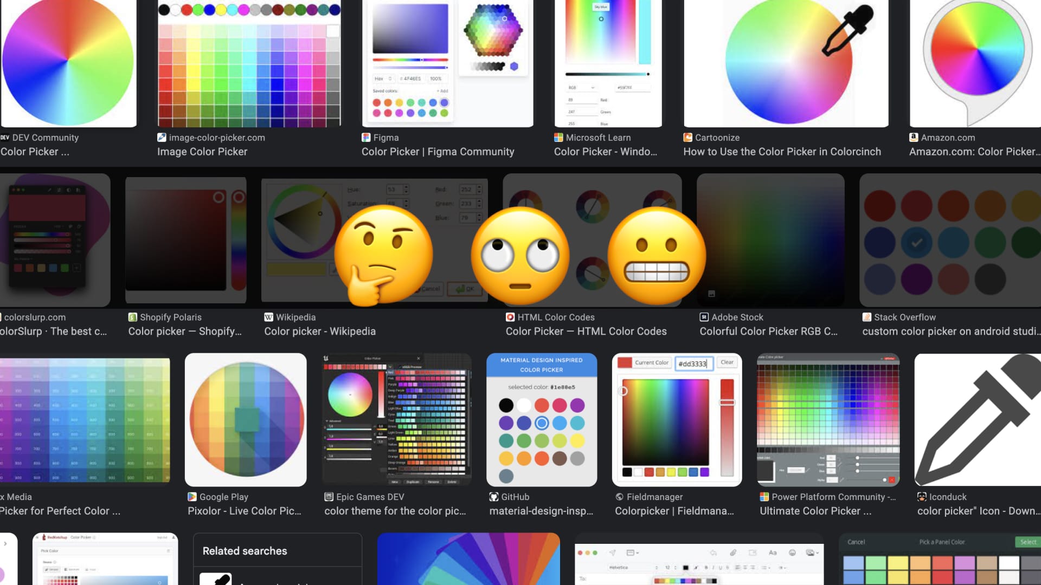Click the HTML Color Codes site favicon
Image resolution: width=1041 pixels, height=585 pixels.
click(510, 317)
